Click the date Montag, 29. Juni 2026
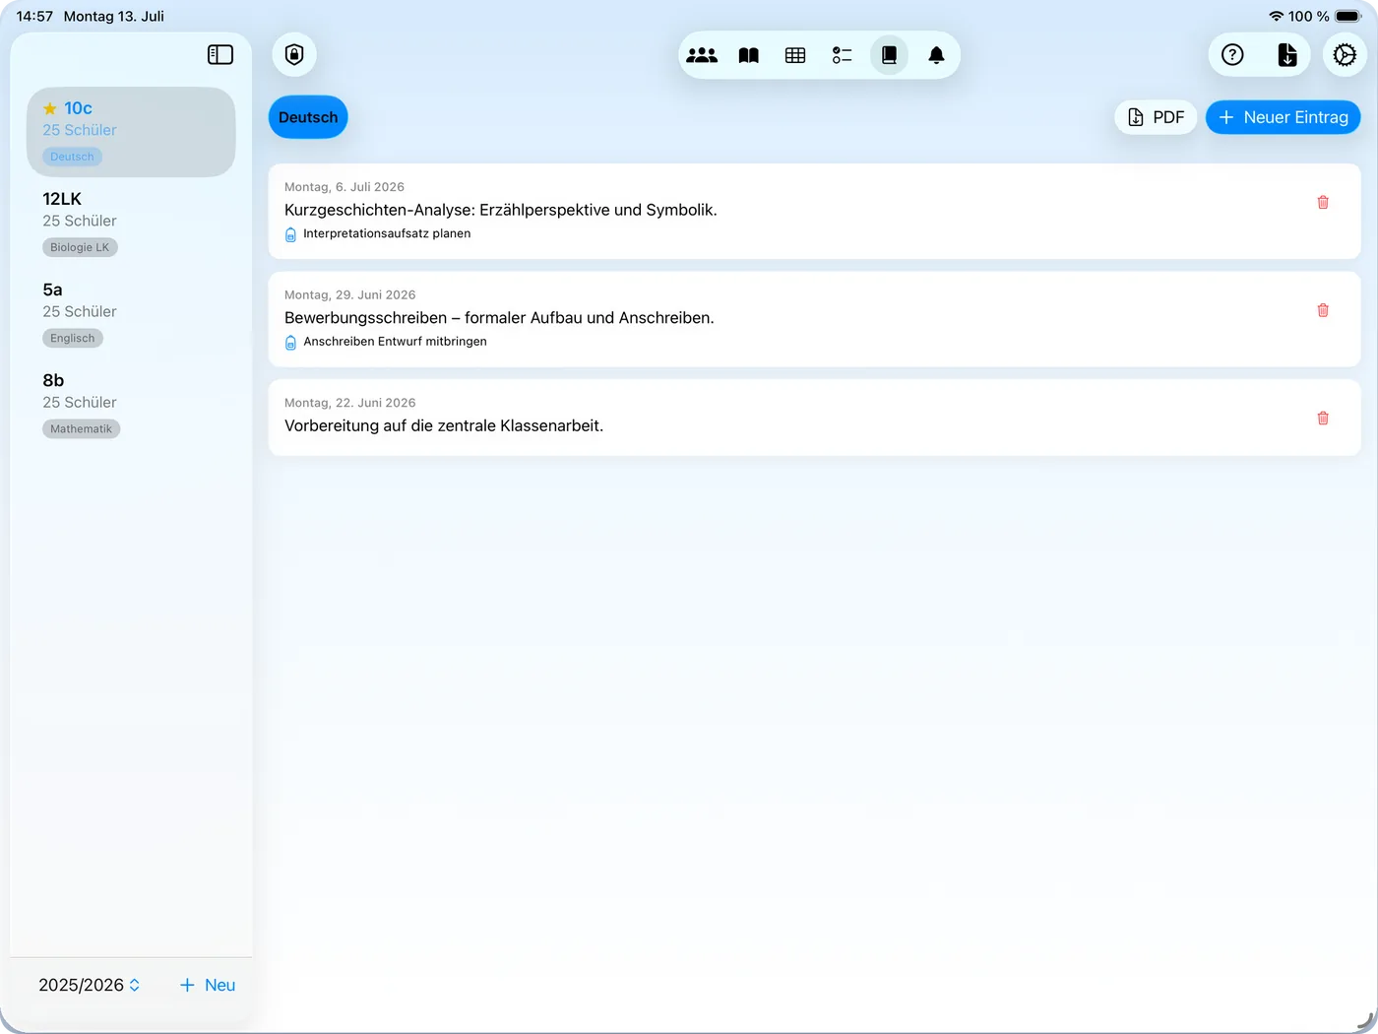 click(x=350, y=294)
